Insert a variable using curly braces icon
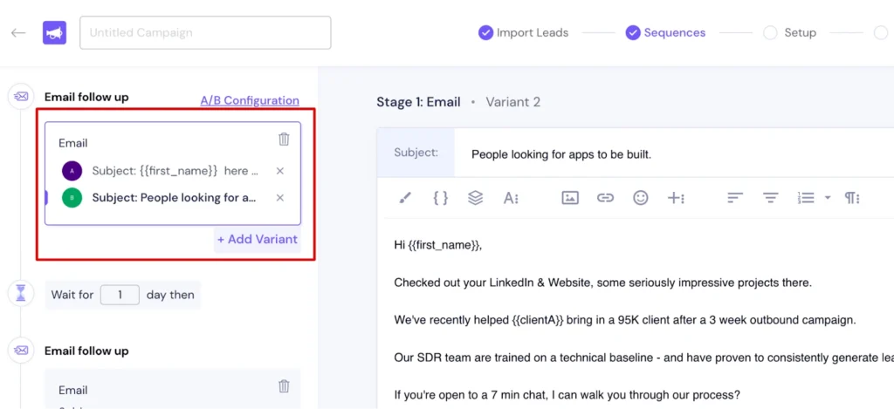894x409 pixels. [x=440, y=198]
